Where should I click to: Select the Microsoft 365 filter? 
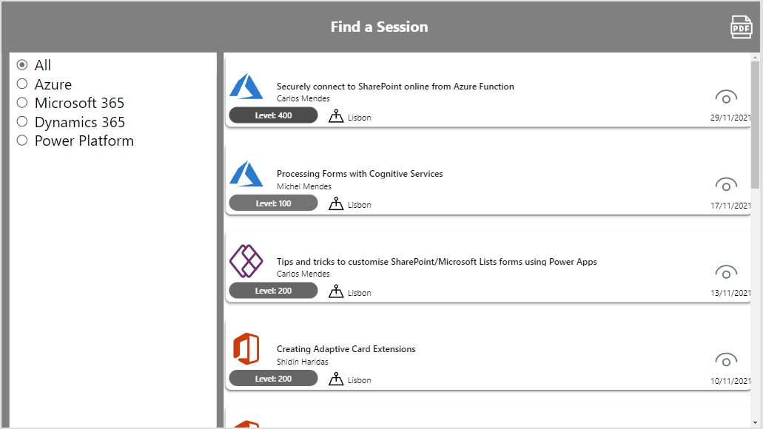click(x=21, y=103)
